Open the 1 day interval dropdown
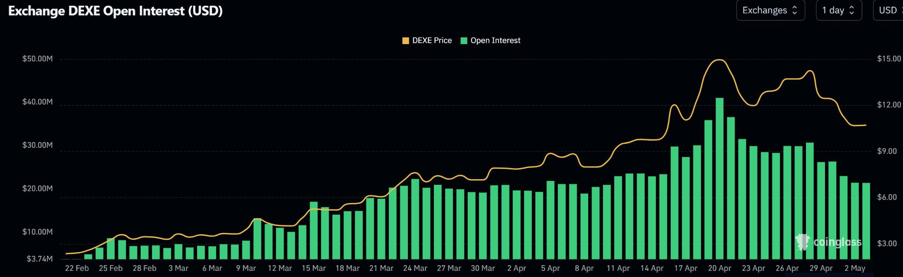The image size is (903, 277). coord(839,10)
